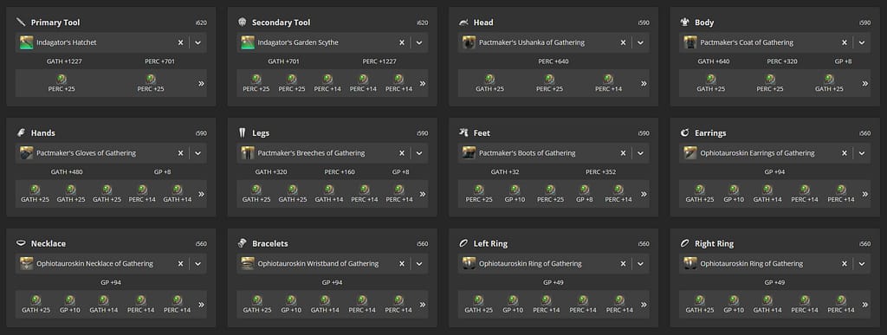Select GATH +25 materia in Head card
The height and width of the screenshot is (335, 887).
[489, 83]
